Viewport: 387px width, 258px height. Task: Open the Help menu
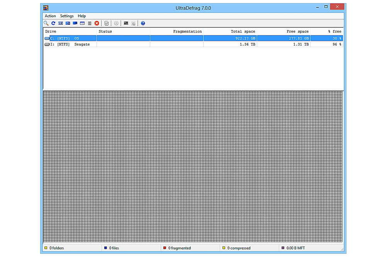(81, 16)
